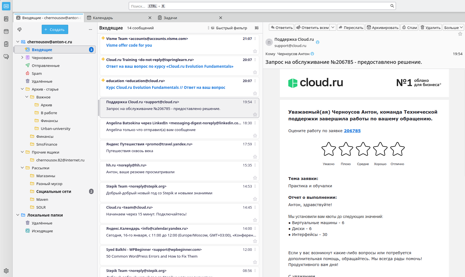Collapse the Прочие ящики folder
This screenshot has width=465, height=277.
point(22,152)
